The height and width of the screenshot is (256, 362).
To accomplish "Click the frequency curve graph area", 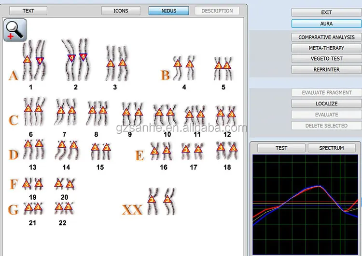I will click(307, 205).
